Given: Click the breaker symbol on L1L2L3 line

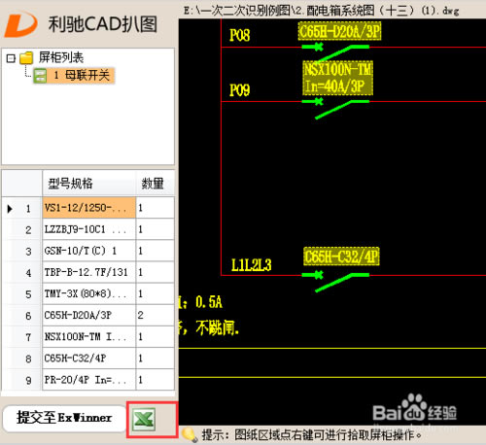Looking at the screenshot, I should pyautogui.click(x=335, y=282).
